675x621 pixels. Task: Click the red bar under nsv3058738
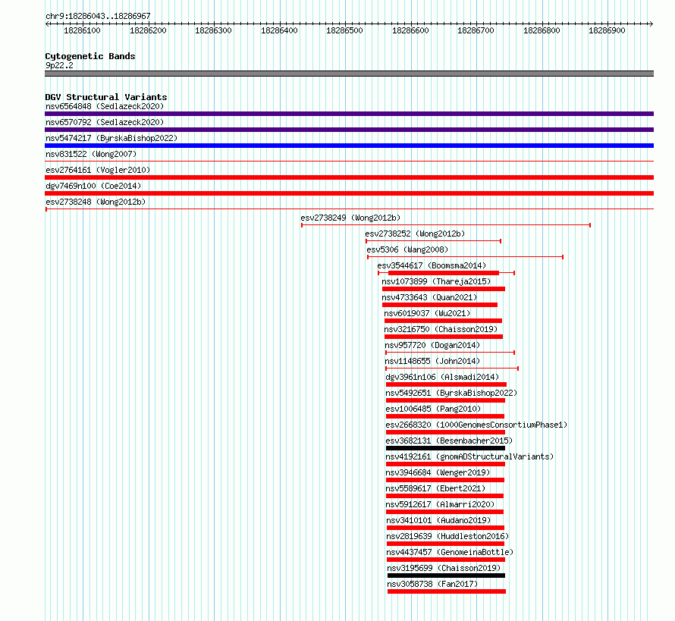(x=447, y=591)
